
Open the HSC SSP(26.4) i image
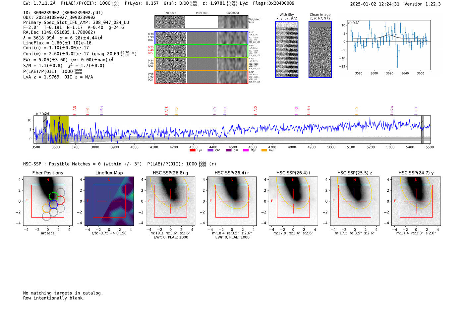pos(293,201)
